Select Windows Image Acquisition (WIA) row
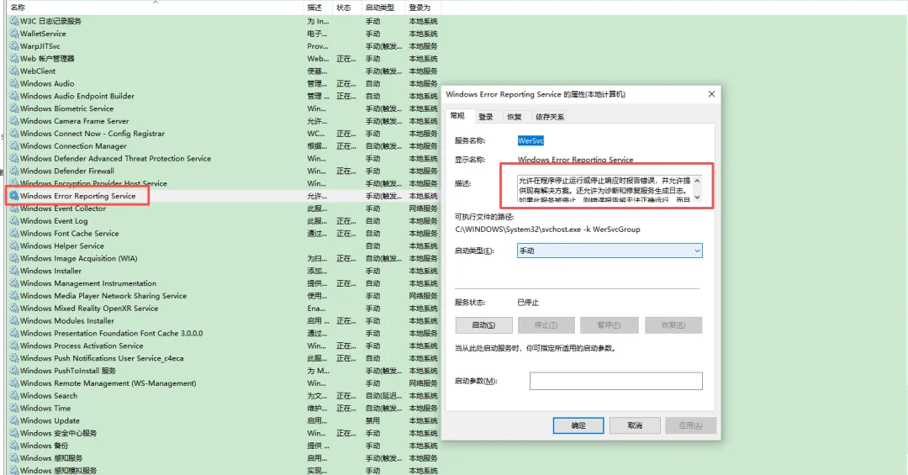This screenshot has width=908, height=475. coord(224,258)
